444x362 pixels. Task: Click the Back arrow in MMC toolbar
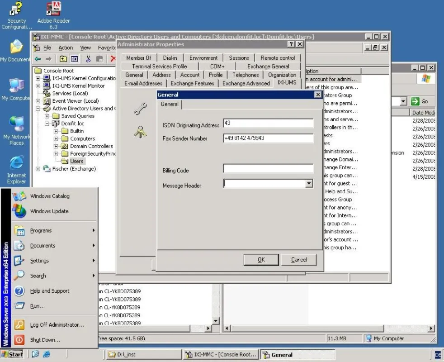tap(38, 59)
